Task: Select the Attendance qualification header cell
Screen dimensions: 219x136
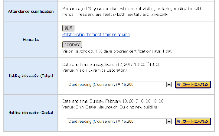Action: (x=31, y=11)
